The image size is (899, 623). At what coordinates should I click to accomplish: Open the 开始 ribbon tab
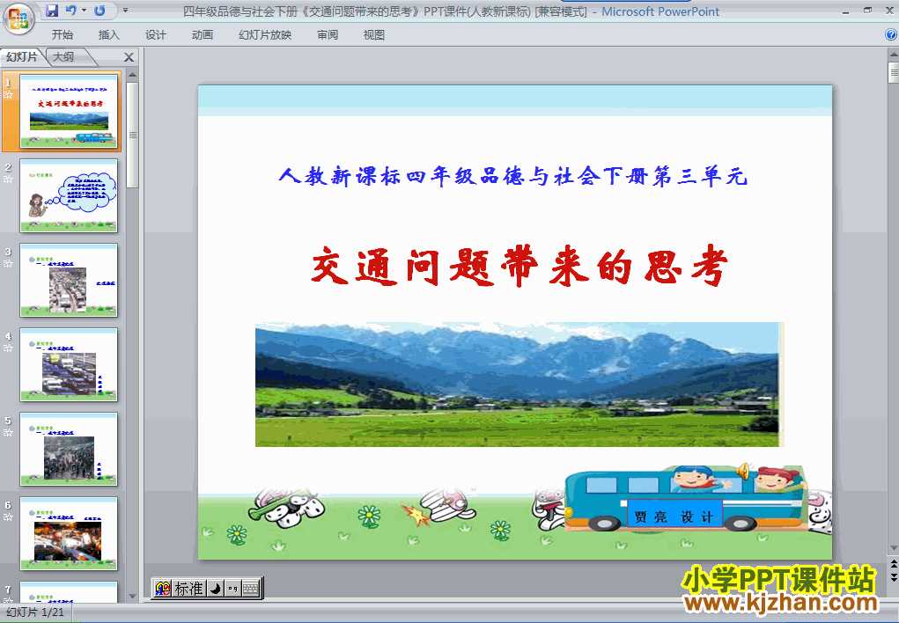coord(62,35)
